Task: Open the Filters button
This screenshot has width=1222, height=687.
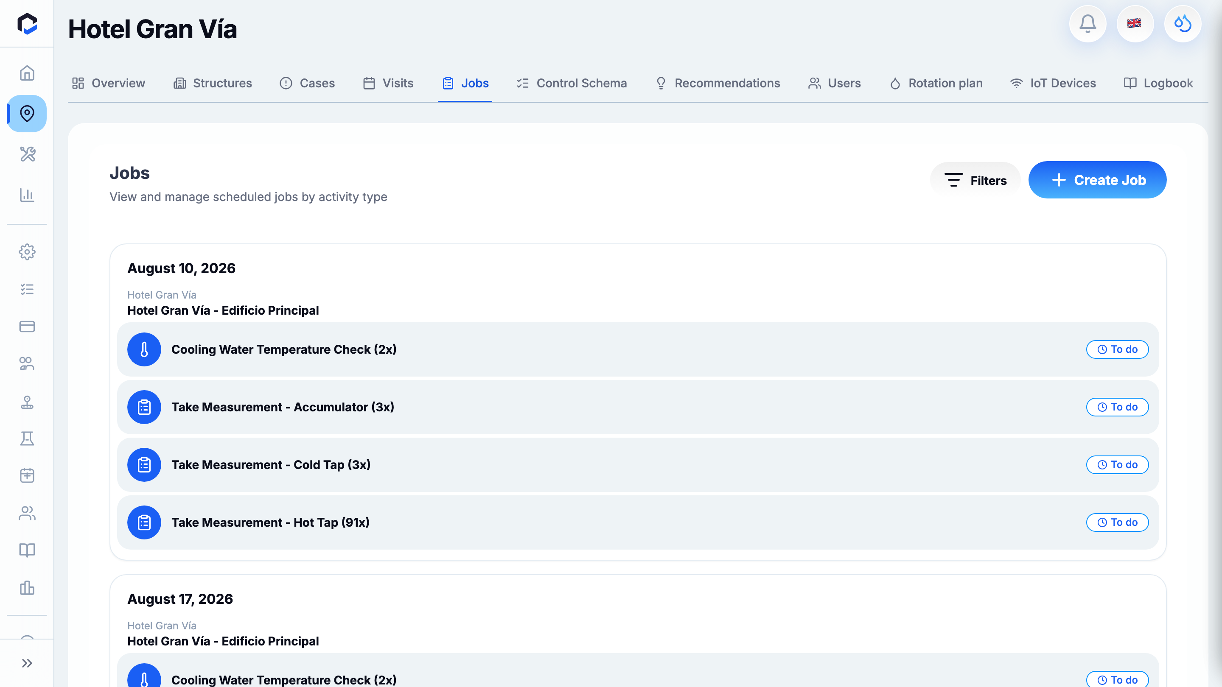Action: click(x=975, y=180)
